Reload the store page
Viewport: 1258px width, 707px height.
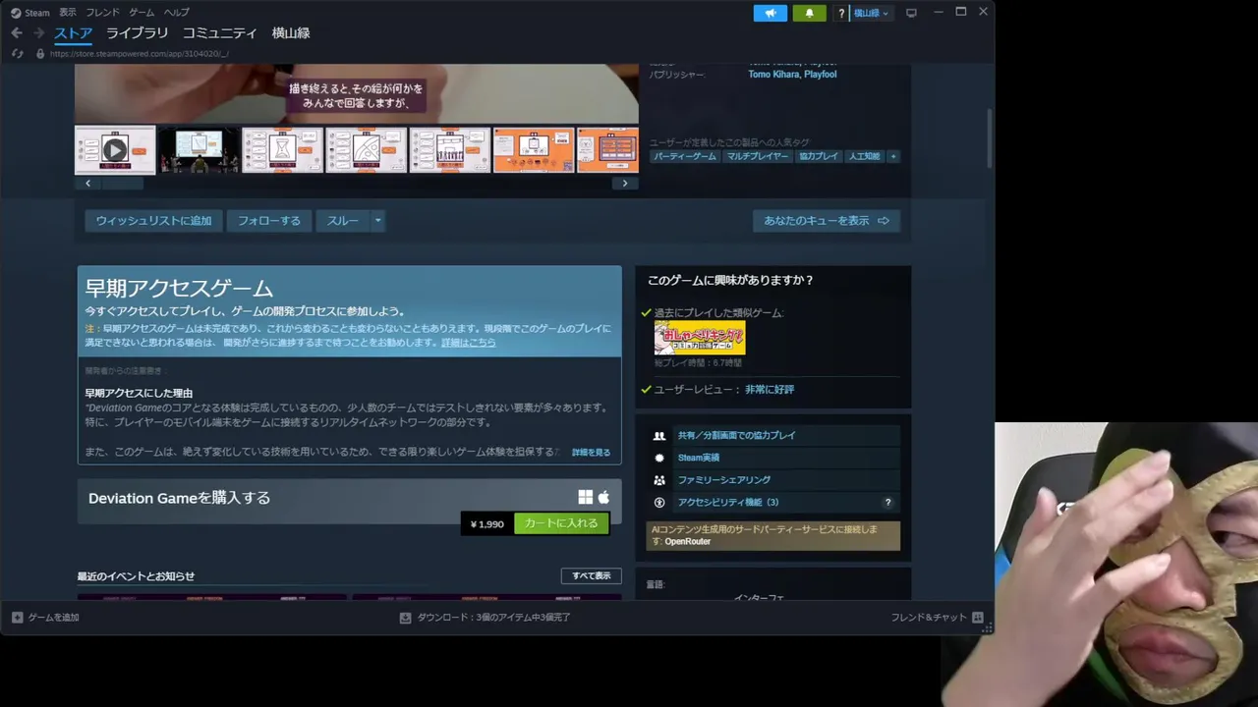[x=18, y=54]
